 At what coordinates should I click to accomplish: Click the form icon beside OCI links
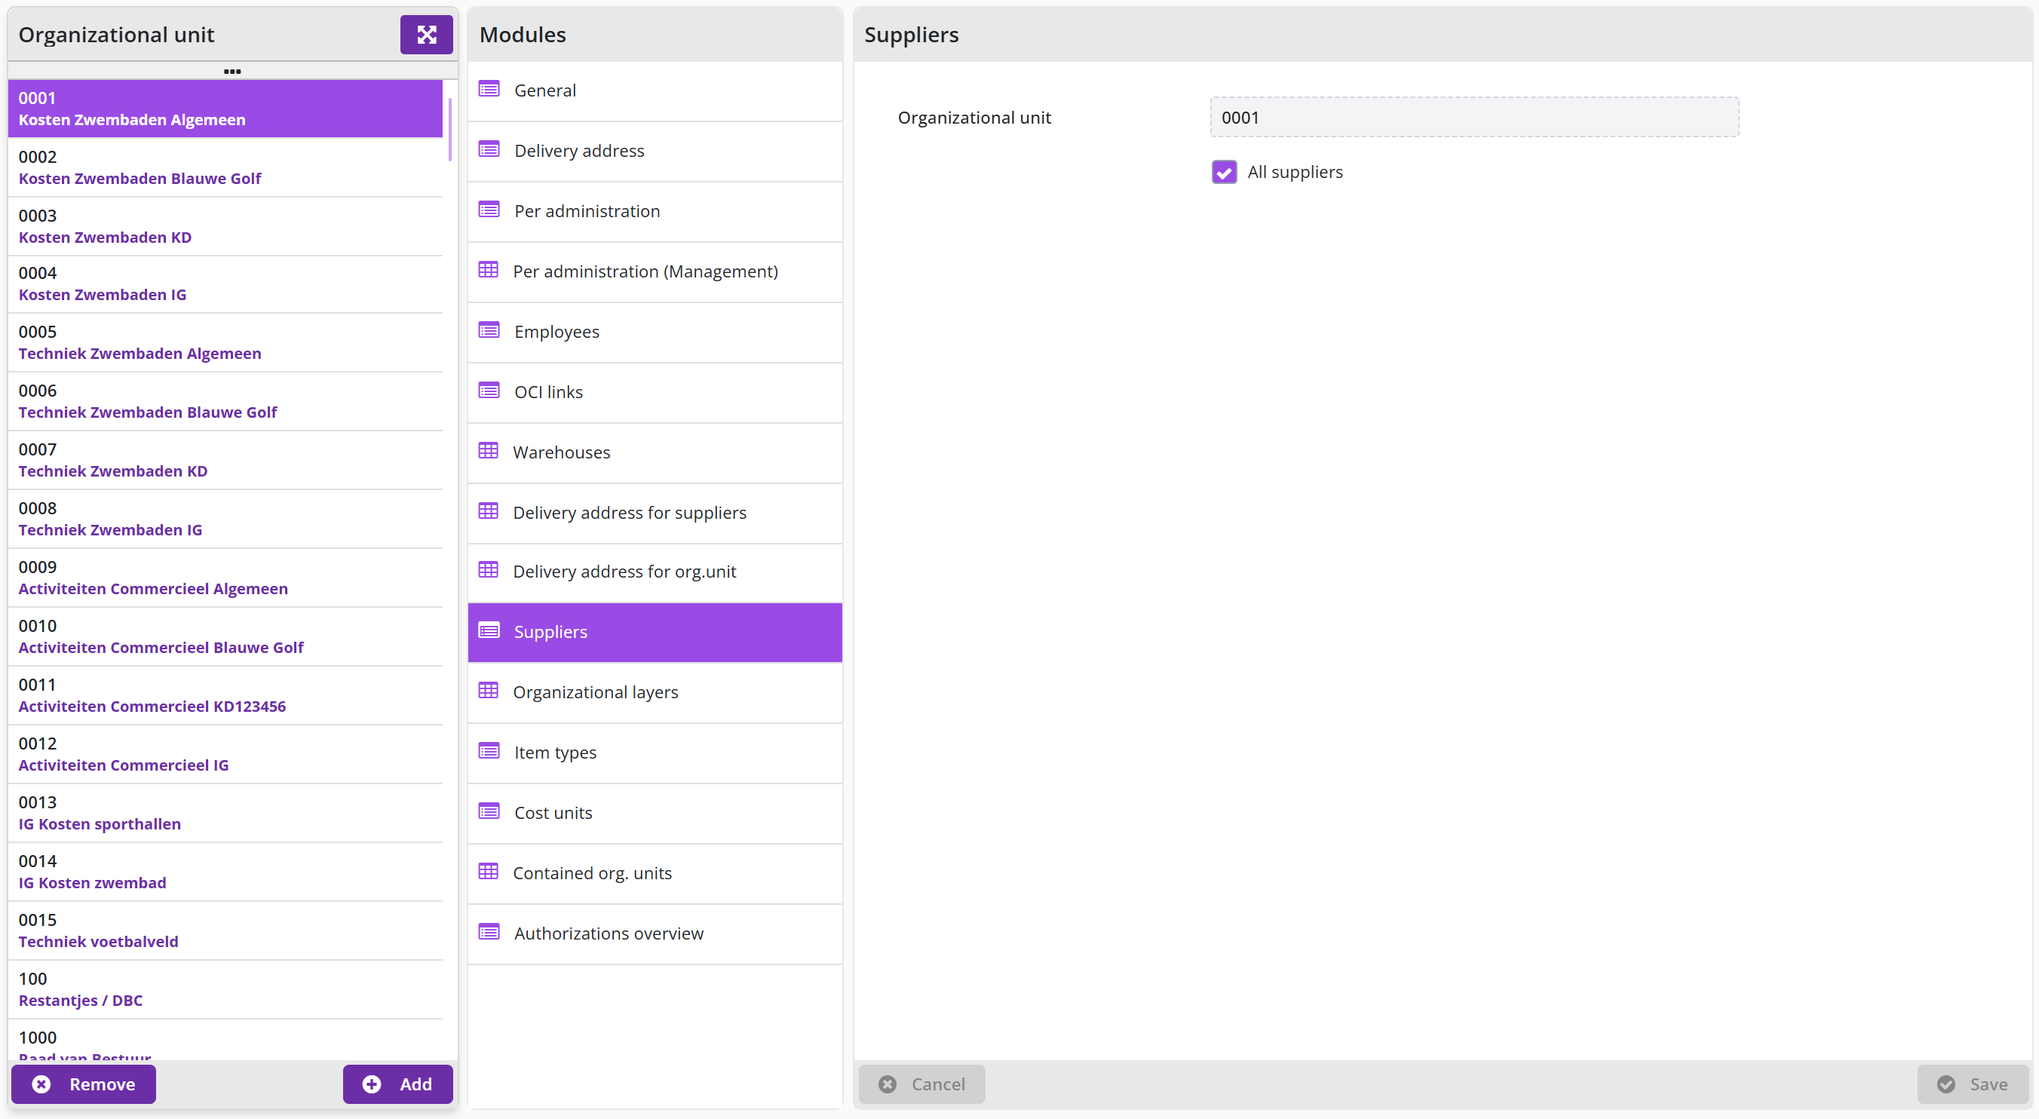pyautogui.click(x=489, y=391)
